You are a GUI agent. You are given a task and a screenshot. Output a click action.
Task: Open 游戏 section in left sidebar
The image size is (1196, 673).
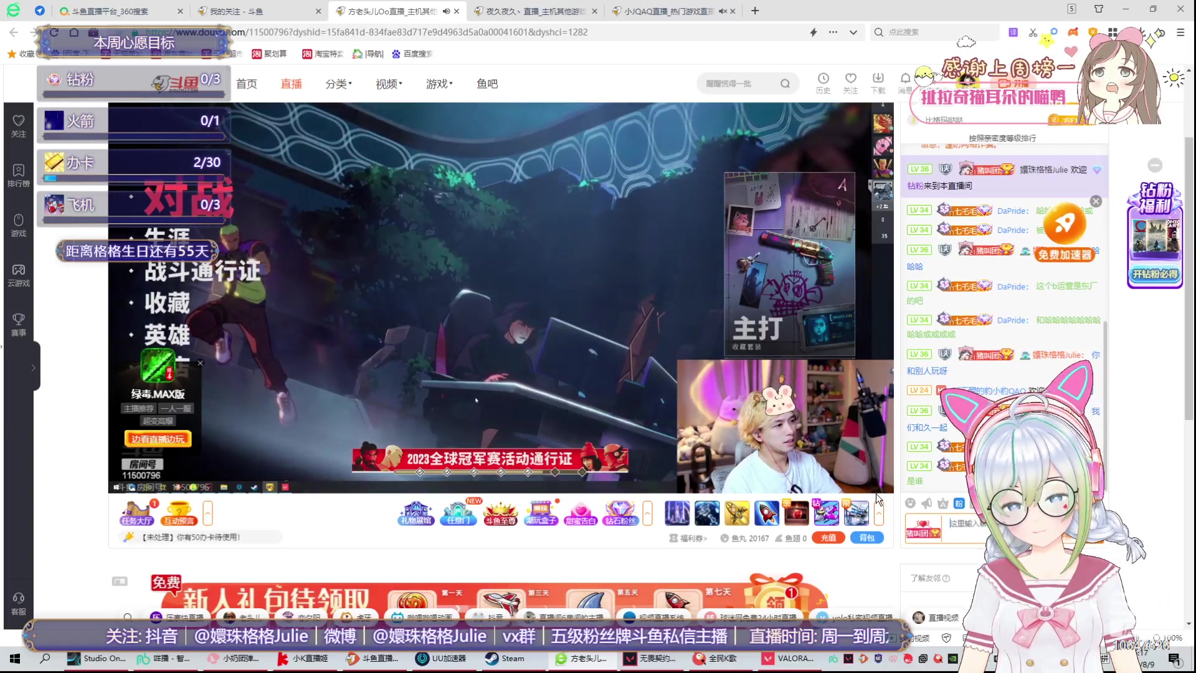pyautogui.click(x=19, y=225)
